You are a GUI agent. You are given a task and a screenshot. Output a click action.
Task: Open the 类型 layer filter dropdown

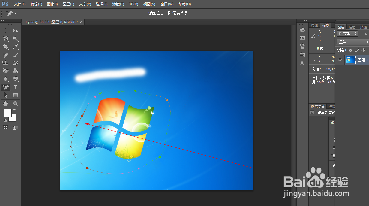[347, 34]
